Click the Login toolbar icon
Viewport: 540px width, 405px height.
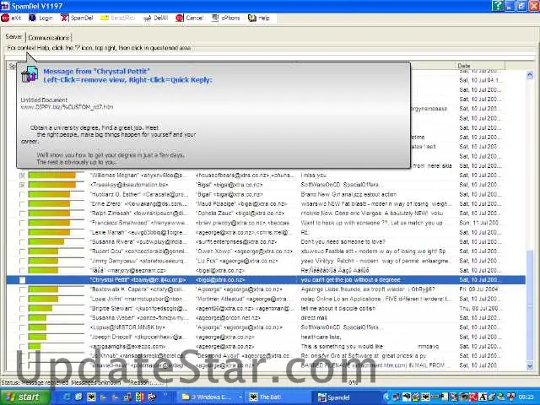pos(32,18)
